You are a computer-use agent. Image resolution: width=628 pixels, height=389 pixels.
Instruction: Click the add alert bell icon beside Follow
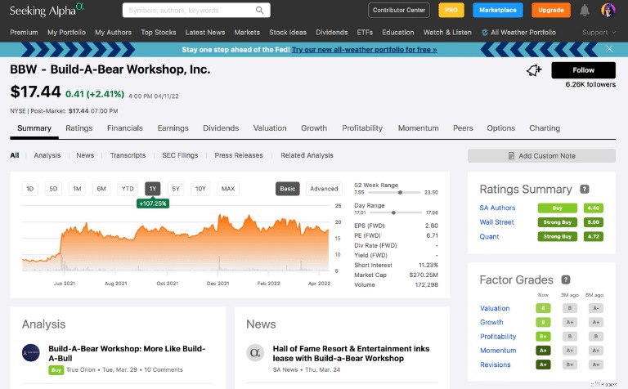tap(534, 70)
